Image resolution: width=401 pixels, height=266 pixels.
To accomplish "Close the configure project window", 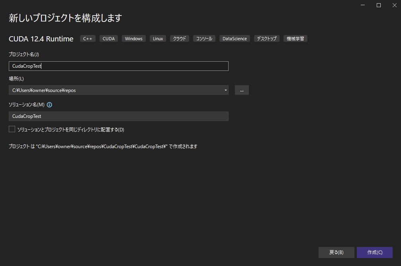I will pos(395,5).
